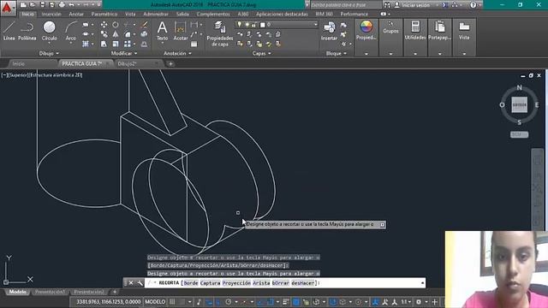This screenshot has height=308, width=548.
Task: Click the Estirar (stretch) tool
Action: click(x=104, y=44)
